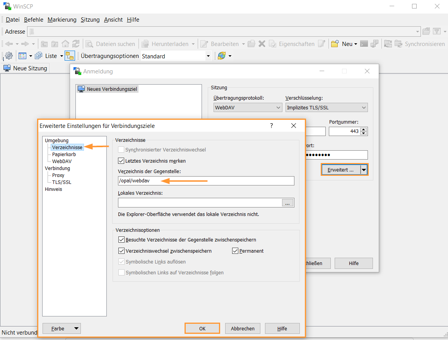This screenshot has height=340, width=448.
Task: Open the Verschlüsselung Implizites TLS/SSL dropdown
Action: click(x=364, y=107)
